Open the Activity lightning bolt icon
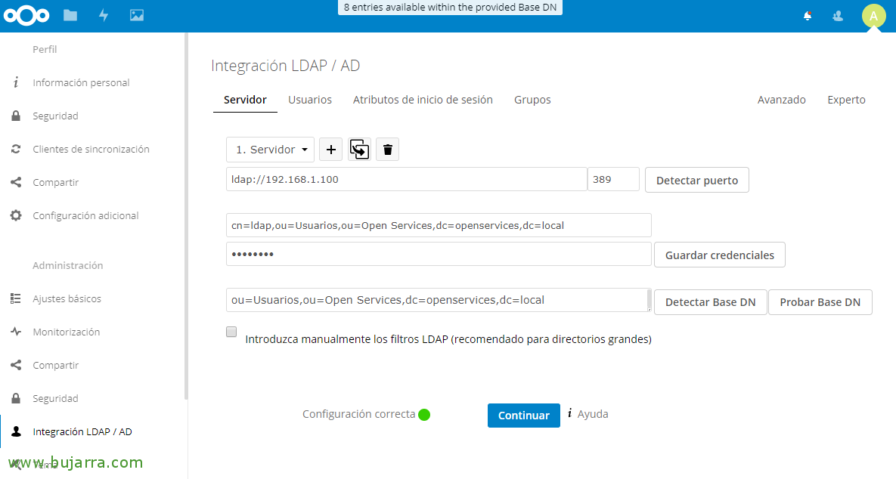This screenshot has width=896, height=479. pyautogui.click(x=104, y=15)
